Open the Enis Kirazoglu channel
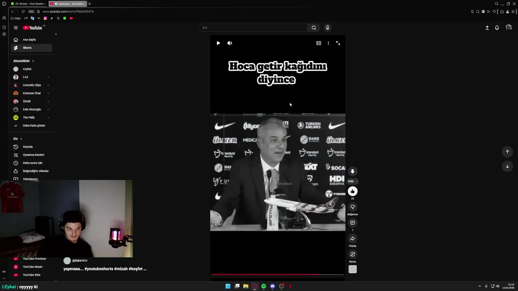The width and height of the screenshot is (518, 291). coord(32,110)
